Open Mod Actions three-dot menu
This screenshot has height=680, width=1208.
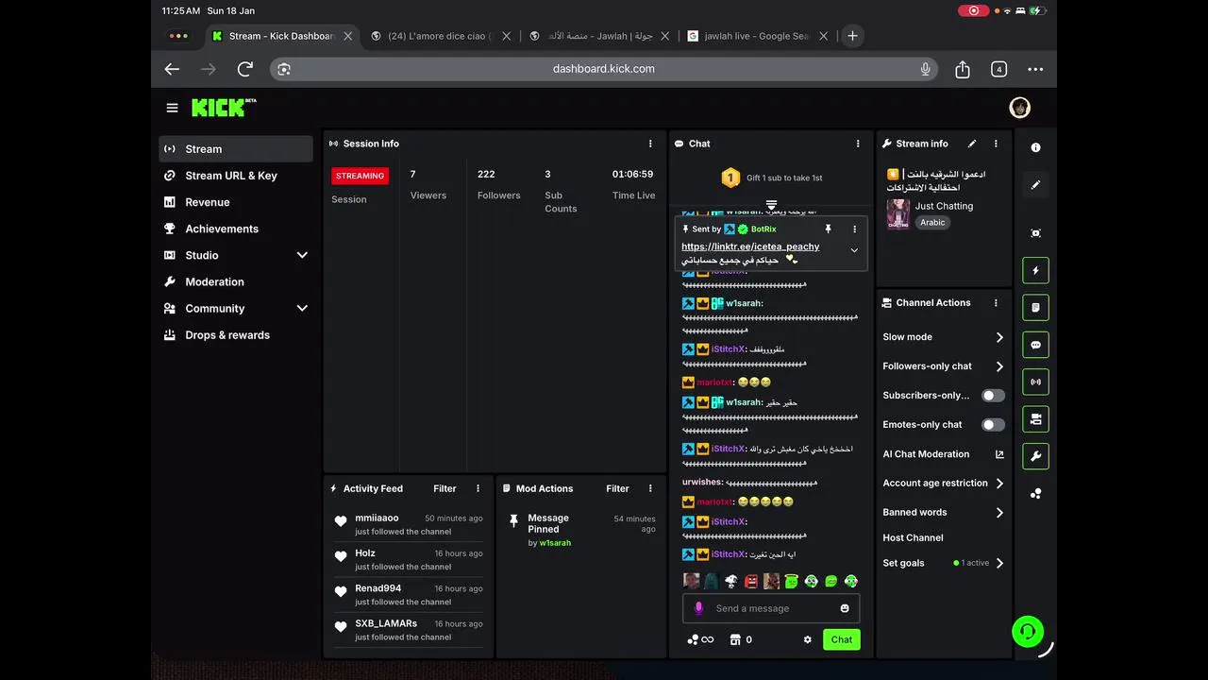[x=650, y=488]
